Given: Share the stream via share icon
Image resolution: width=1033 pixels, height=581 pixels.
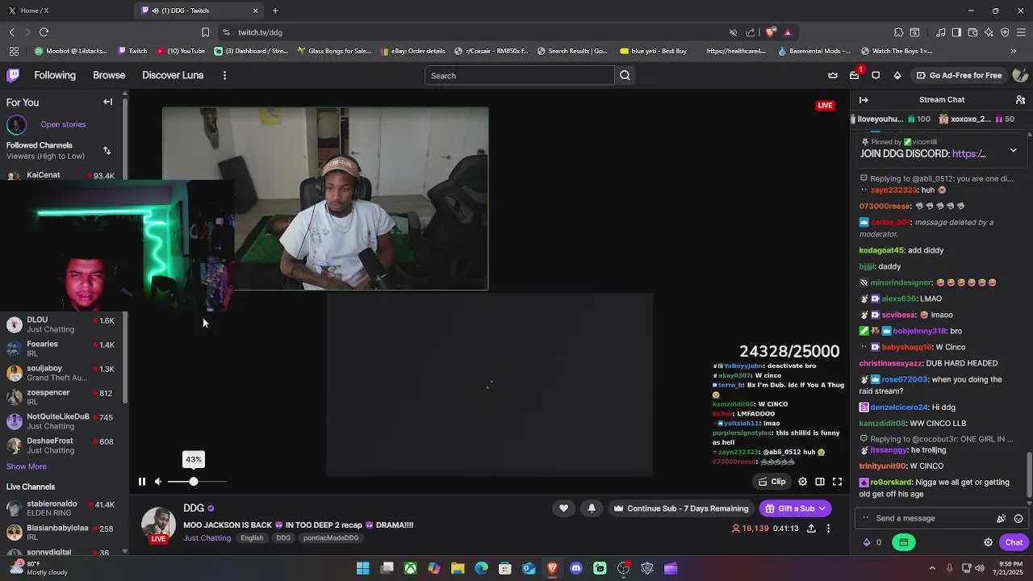Looking at the screenshot, I should point(811,529).
